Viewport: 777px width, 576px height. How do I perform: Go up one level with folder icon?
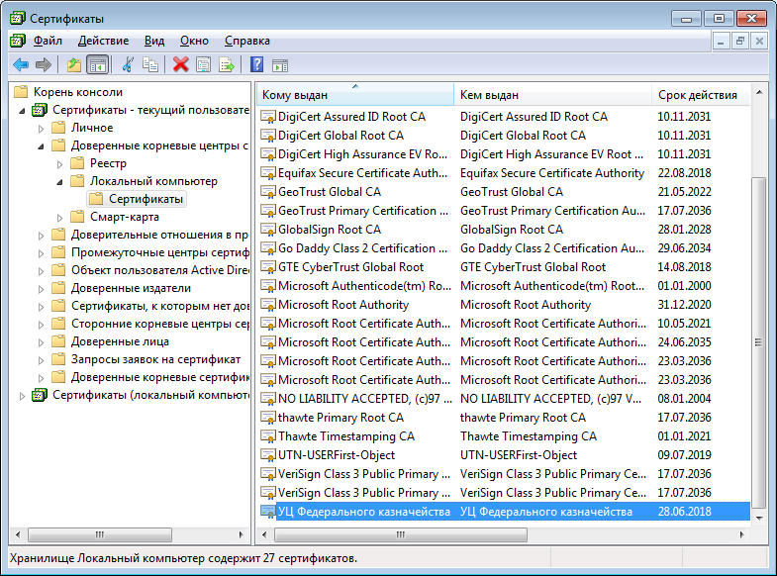(74, 64)
